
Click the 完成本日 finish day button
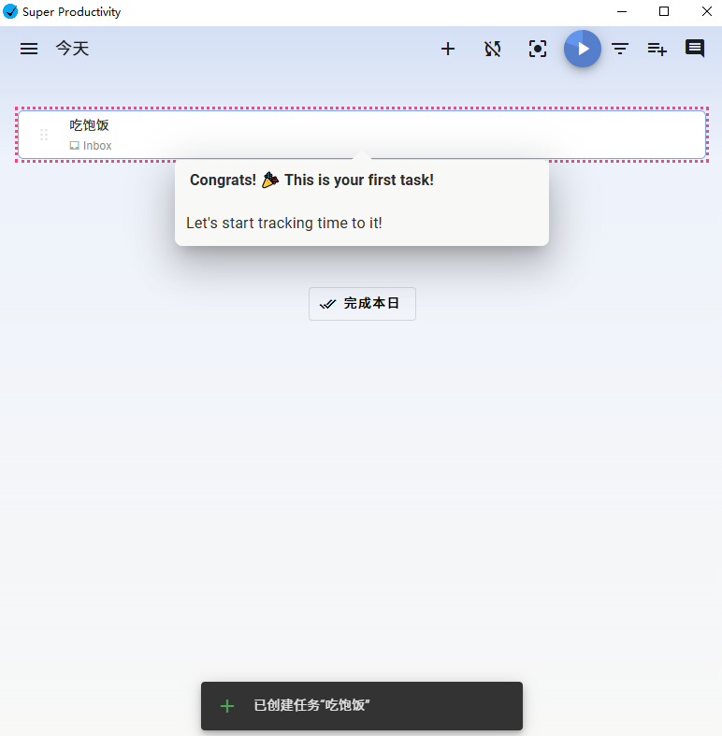pyautogui.click(x=362, y=304)
